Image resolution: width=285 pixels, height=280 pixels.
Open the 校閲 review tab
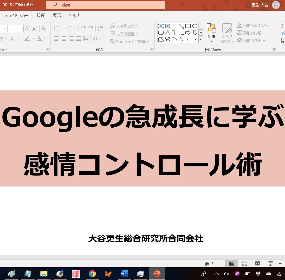pyautogui.click(x=41, y=16)
